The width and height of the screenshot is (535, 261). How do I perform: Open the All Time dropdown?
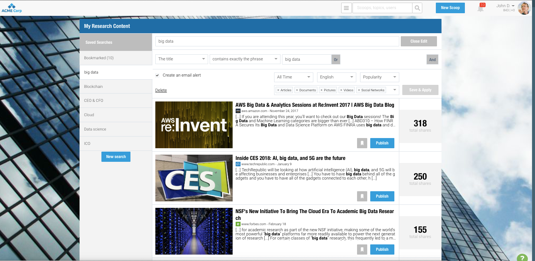click(294, 77)
